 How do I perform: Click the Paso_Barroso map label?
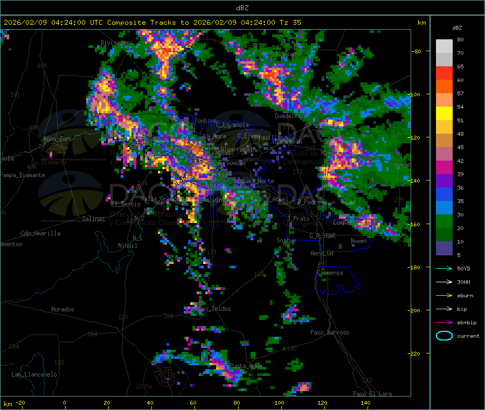coord(330,332)
